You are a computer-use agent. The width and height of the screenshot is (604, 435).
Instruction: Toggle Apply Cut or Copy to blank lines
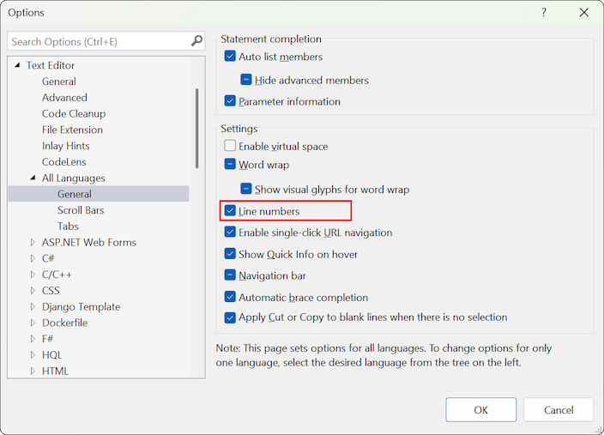pos(230,317)
